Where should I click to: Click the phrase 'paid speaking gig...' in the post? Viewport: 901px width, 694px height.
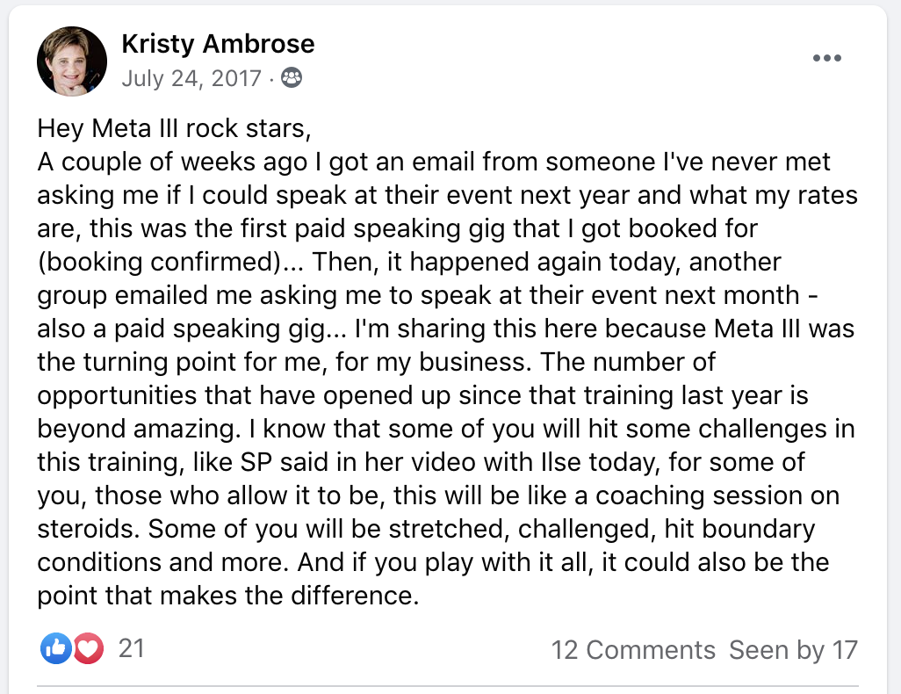point(231,329)
